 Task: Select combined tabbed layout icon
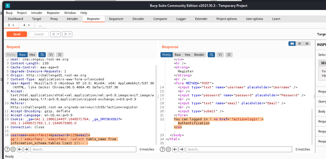307,44
